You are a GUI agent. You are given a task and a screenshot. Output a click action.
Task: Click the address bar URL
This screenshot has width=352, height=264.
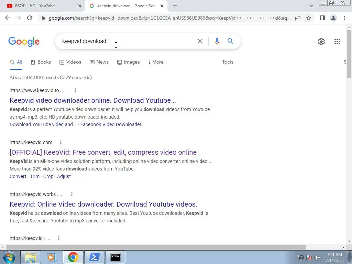coord(169,18)
